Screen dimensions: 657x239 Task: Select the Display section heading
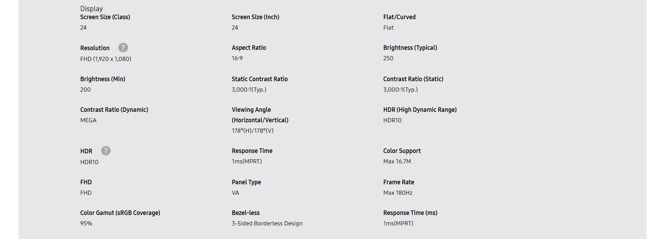tap(91, 9)
